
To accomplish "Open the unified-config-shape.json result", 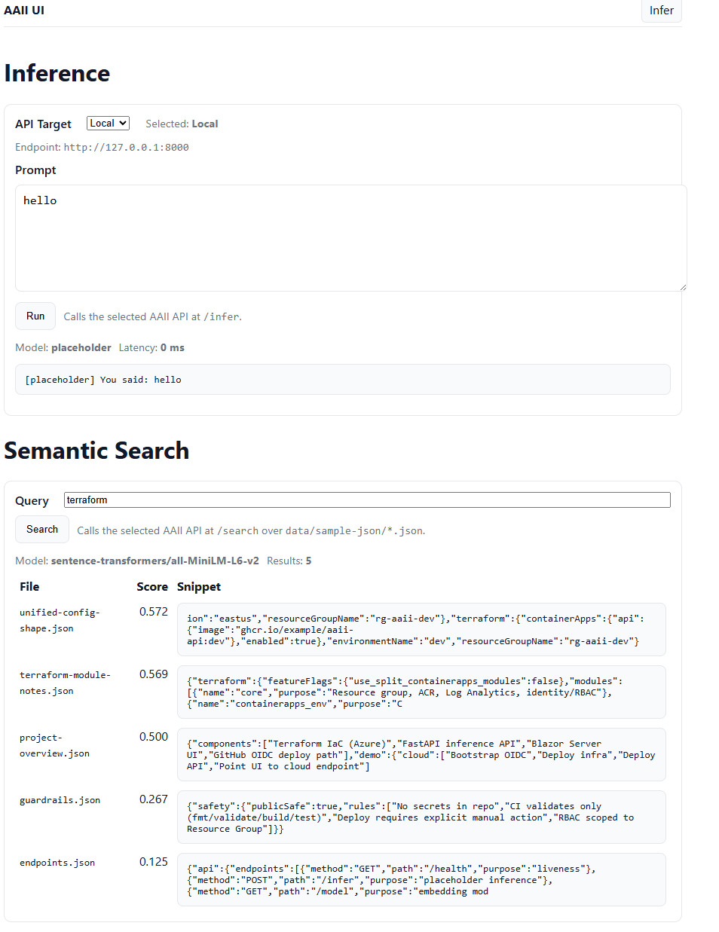I will [x=60, y=619].
